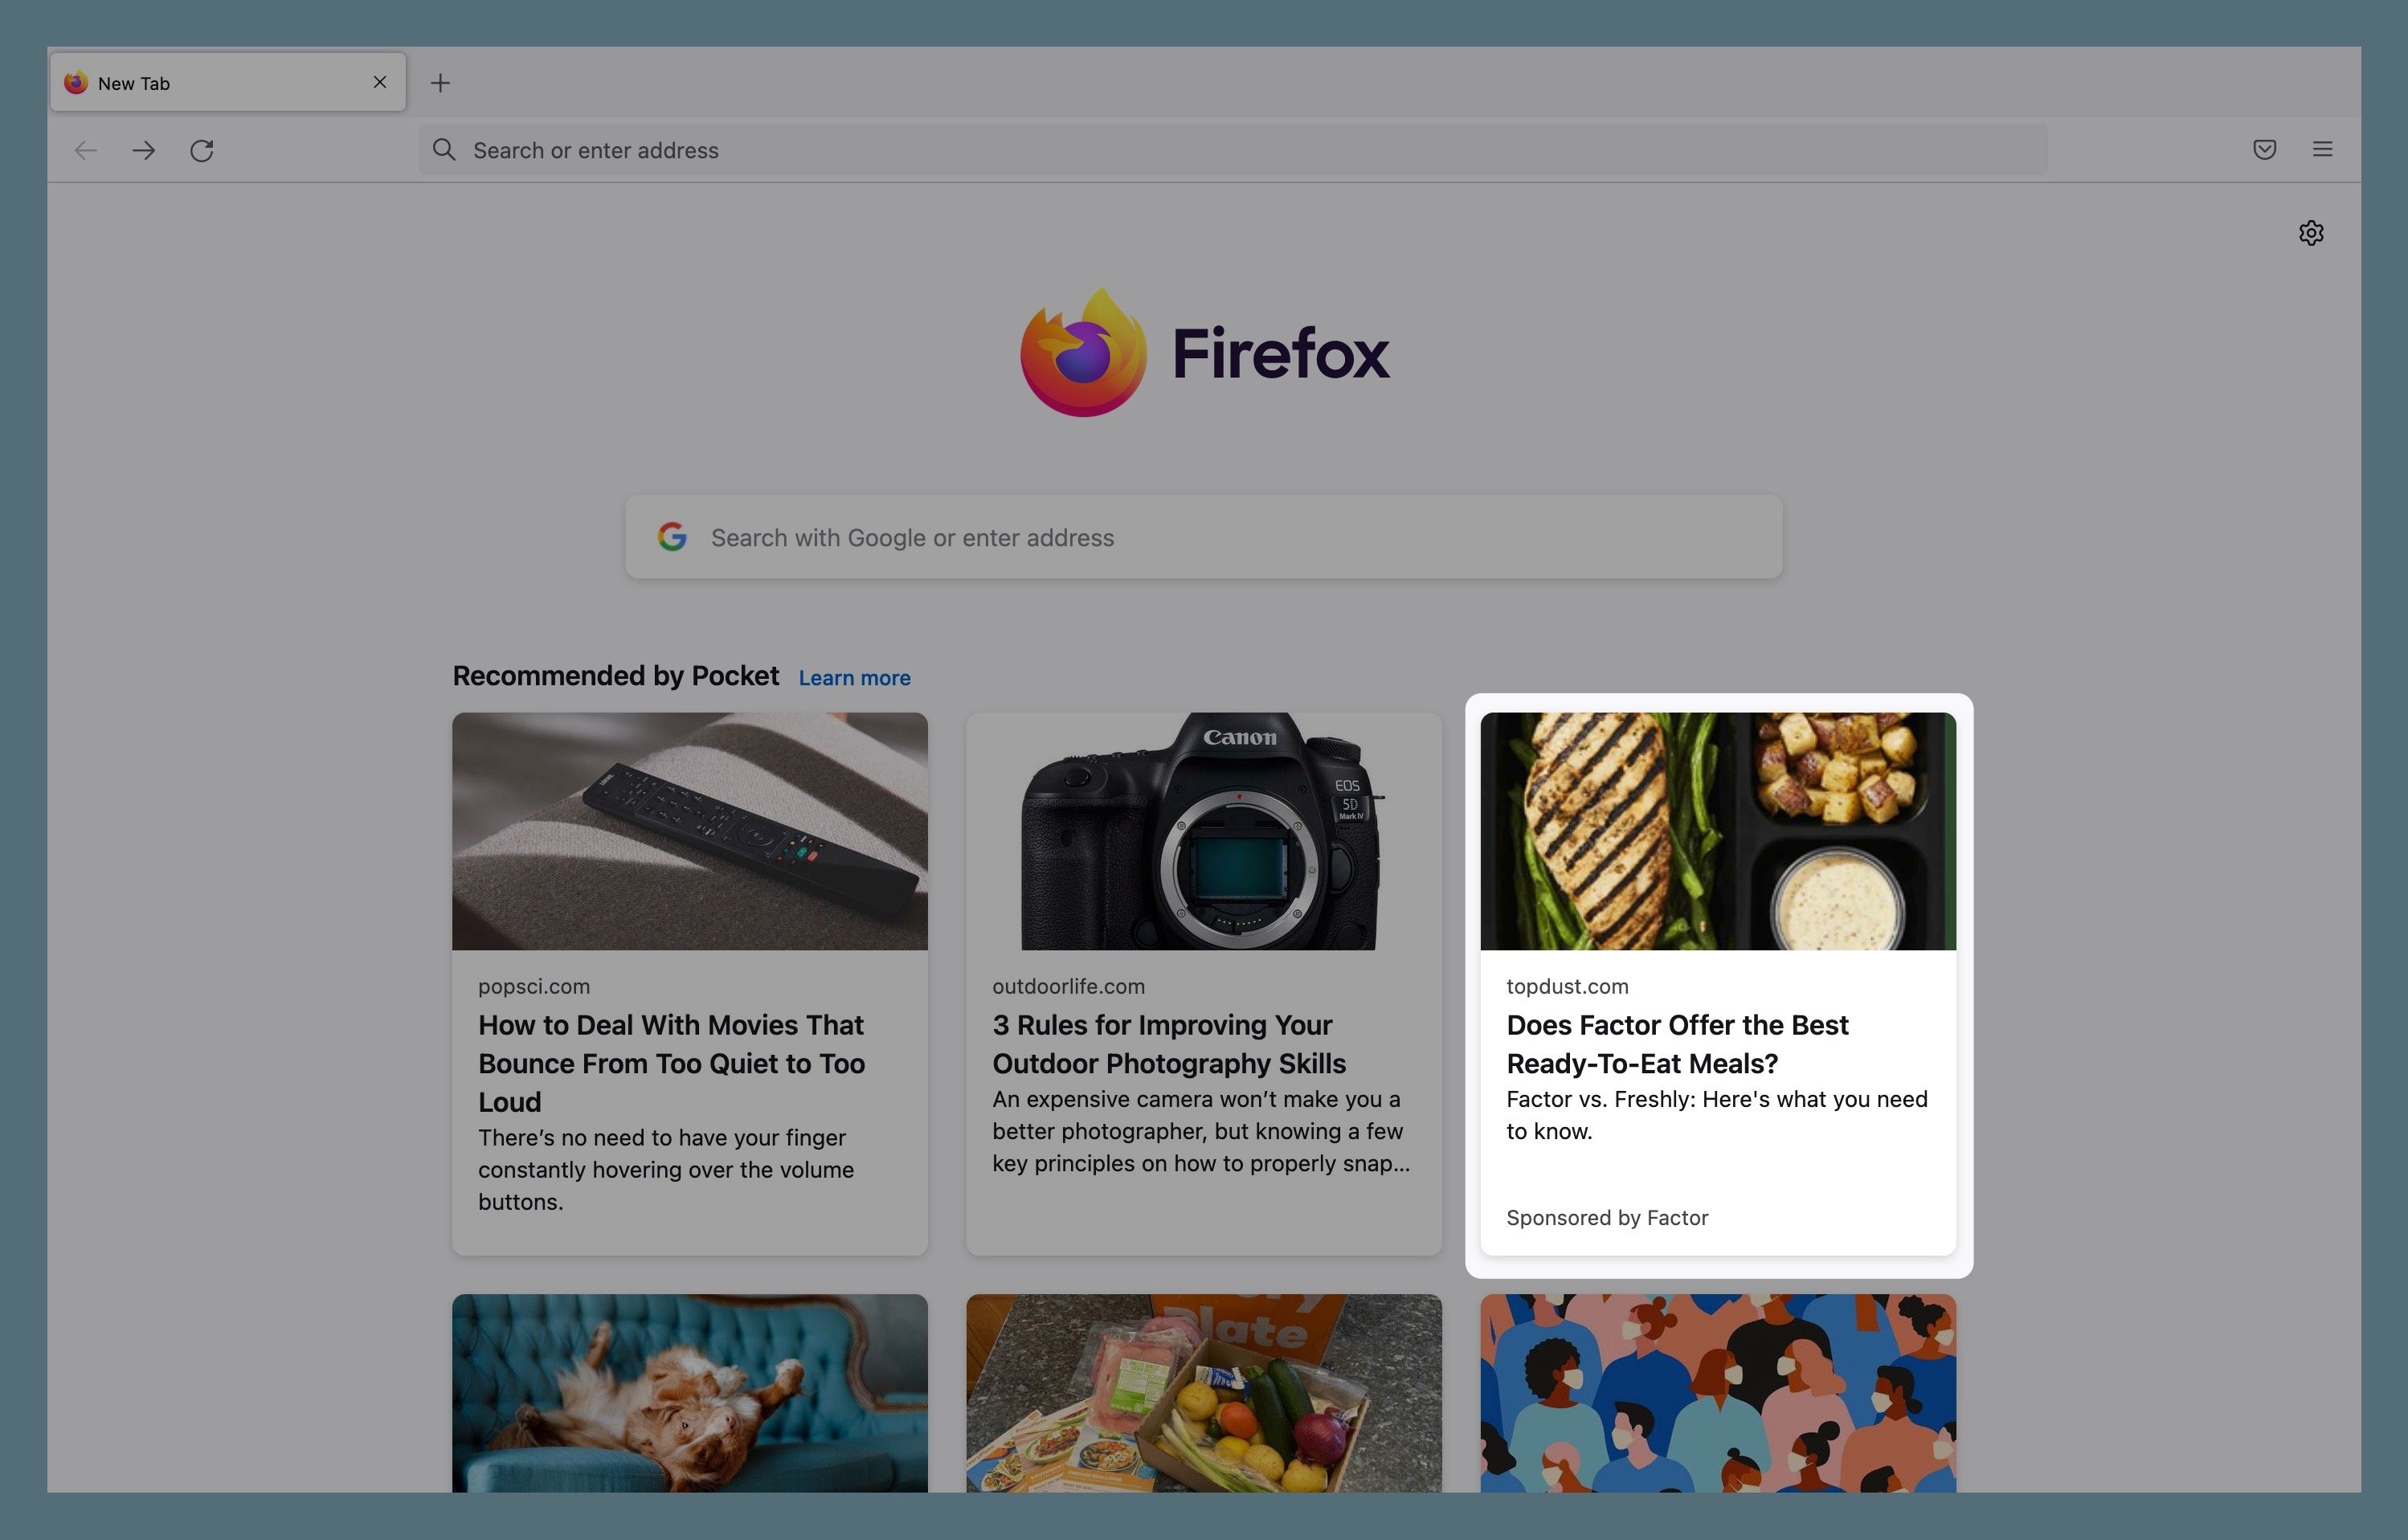The width and height of the screenshot is (2408, 1540).
Task: Click the Recommended by Pocket heading
Action: pos(615,676)
